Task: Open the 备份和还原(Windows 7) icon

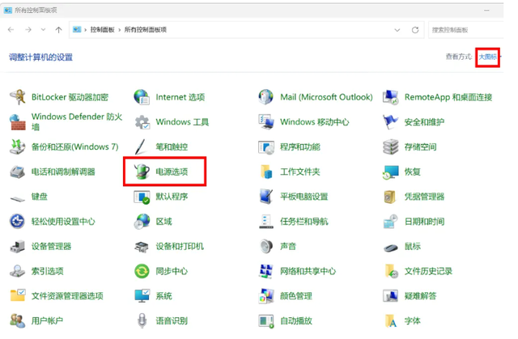Action: click(x=17, y=147)
